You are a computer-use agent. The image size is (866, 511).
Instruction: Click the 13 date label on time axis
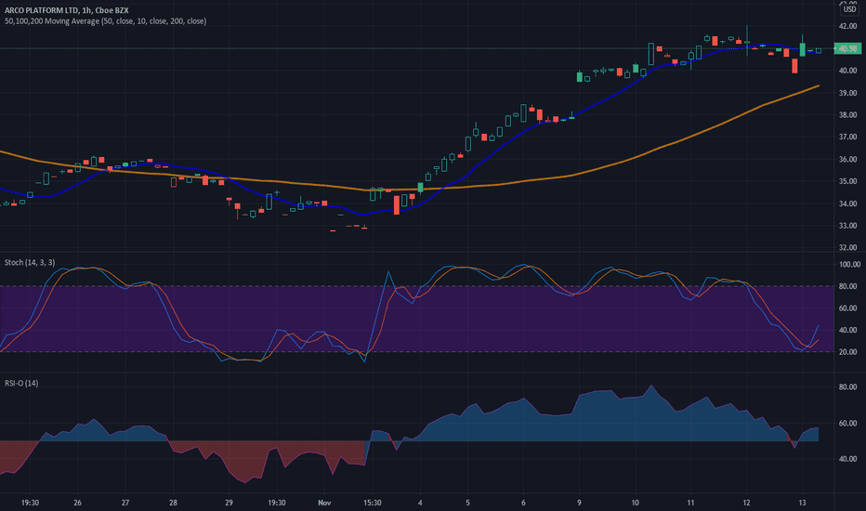click(x=802, y=503)
